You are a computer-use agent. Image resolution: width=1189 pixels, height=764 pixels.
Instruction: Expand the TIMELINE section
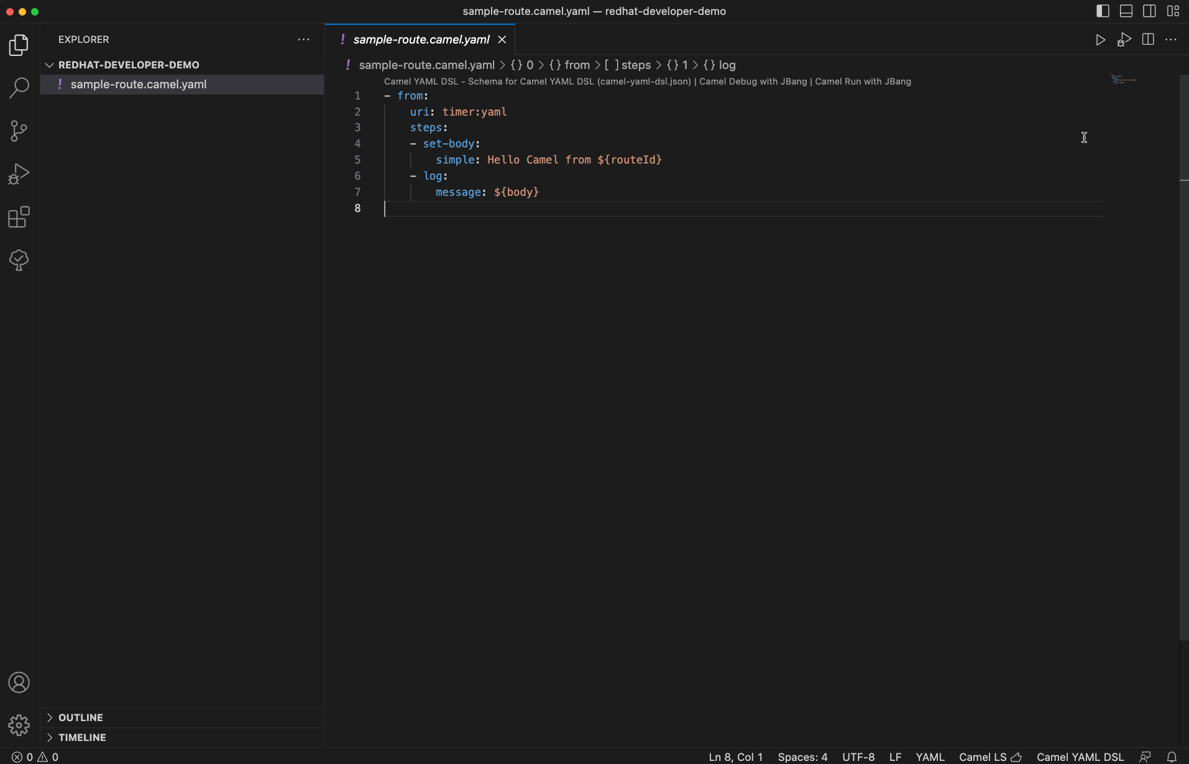pyautogui.click(x=182, y=737)
